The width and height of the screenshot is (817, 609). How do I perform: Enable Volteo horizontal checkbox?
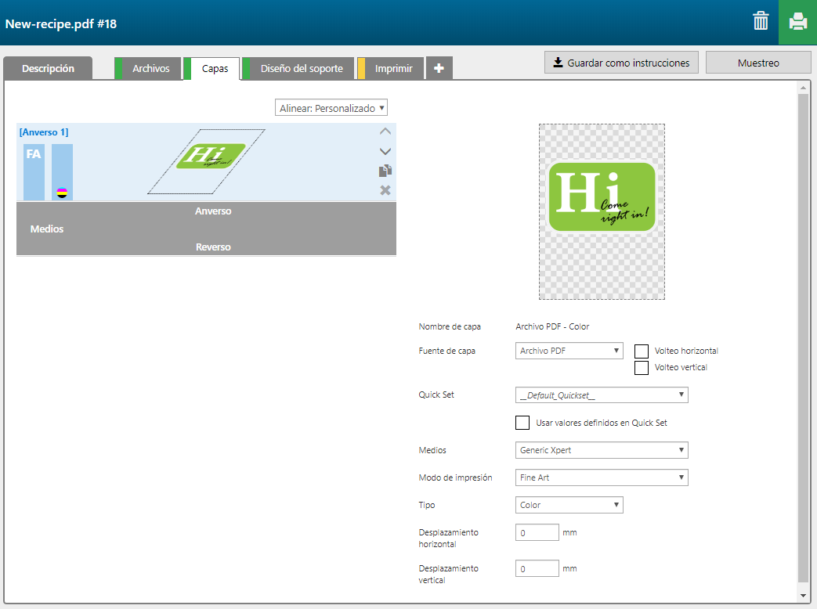(642, 351)
